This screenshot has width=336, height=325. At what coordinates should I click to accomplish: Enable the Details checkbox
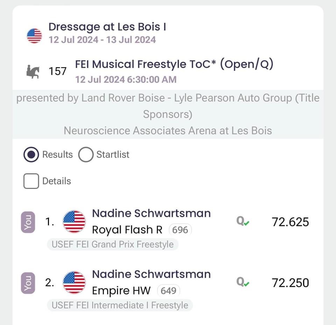(31, 181)
